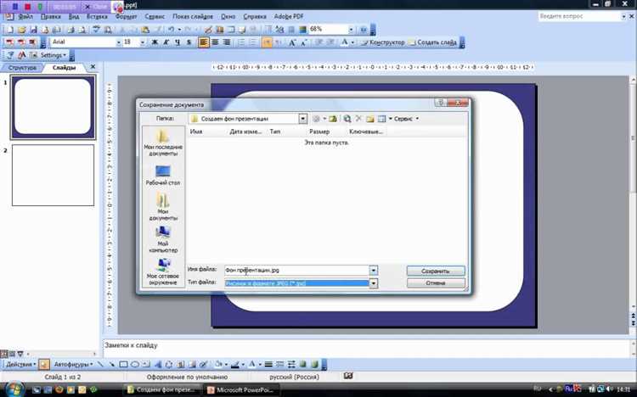Image resolution: width=637 pixels, height=397 pixels.
Task: Select slide 2 thumbnail
Action: point(53,176)
